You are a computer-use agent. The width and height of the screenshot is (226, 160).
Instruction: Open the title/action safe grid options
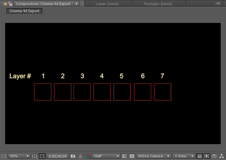[34, 156]
